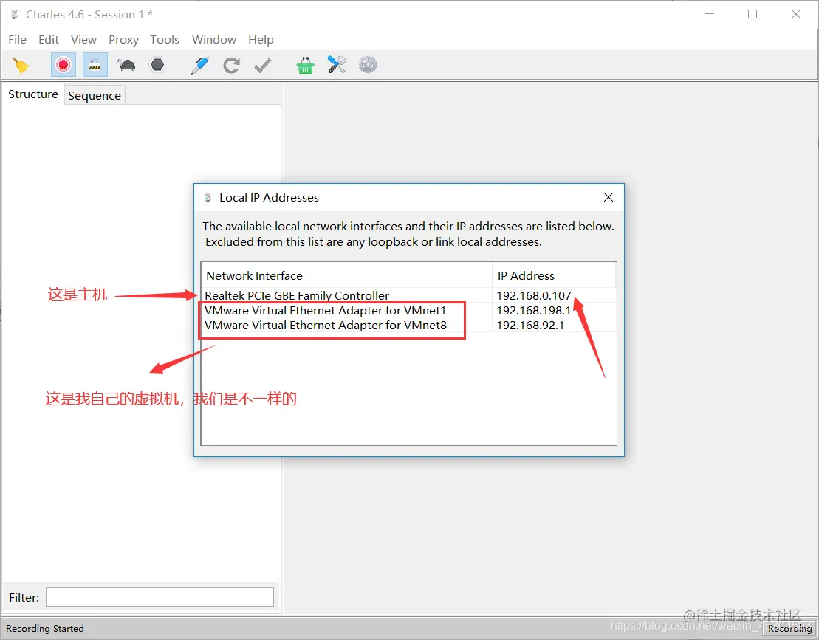
Task: Toggle throttling with the turtle icon
Action: [x=126, y=65]
